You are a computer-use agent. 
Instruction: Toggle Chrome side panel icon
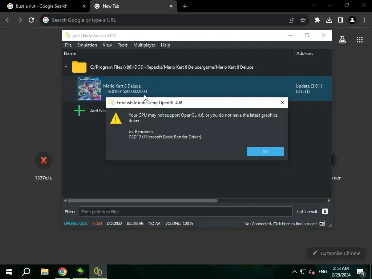point(341,20)
